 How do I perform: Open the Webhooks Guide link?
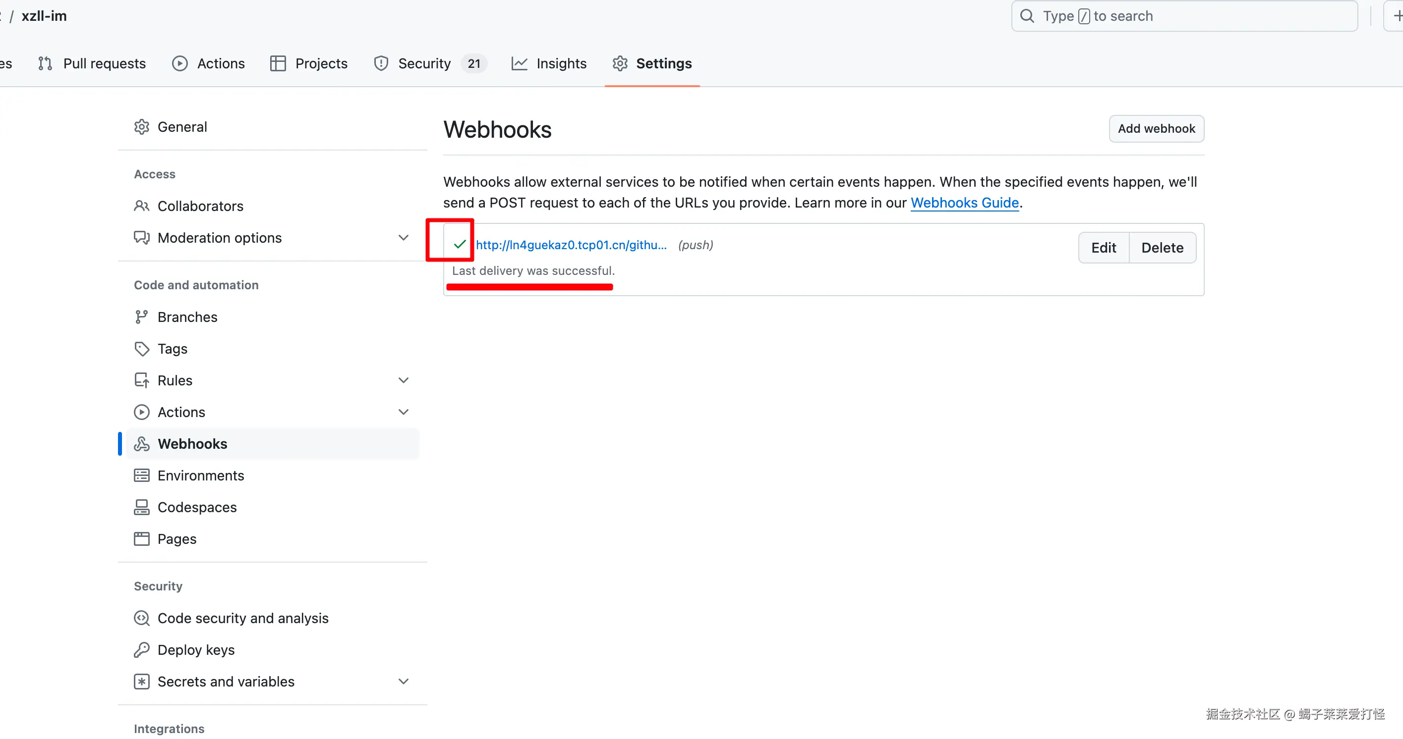pos(964,203)
